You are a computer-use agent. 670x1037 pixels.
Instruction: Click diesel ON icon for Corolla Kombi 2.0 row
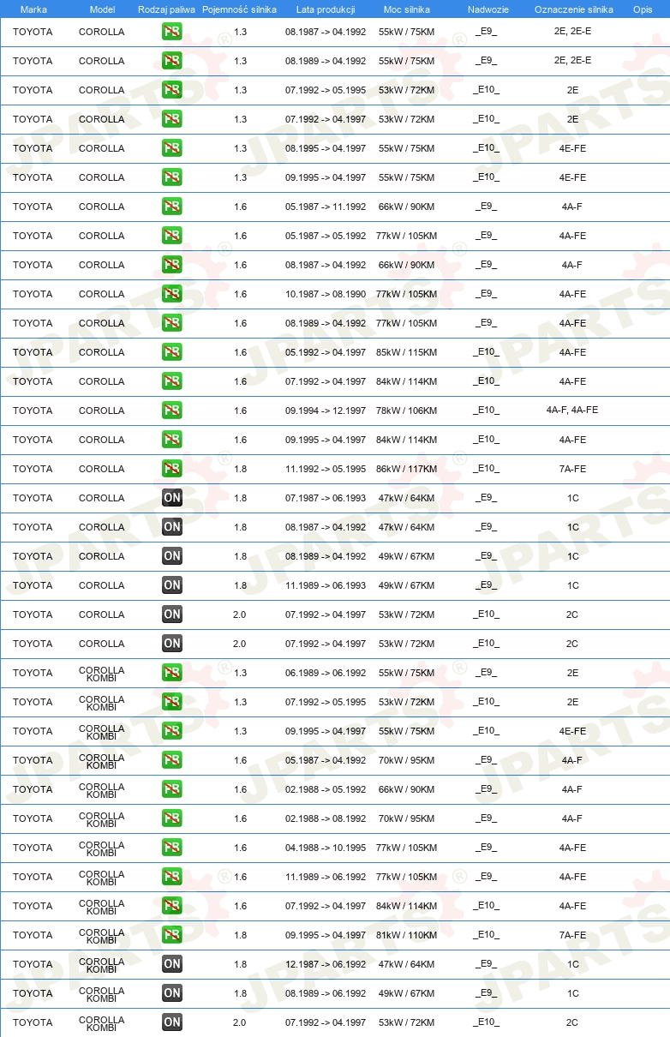click(172, 1022)
